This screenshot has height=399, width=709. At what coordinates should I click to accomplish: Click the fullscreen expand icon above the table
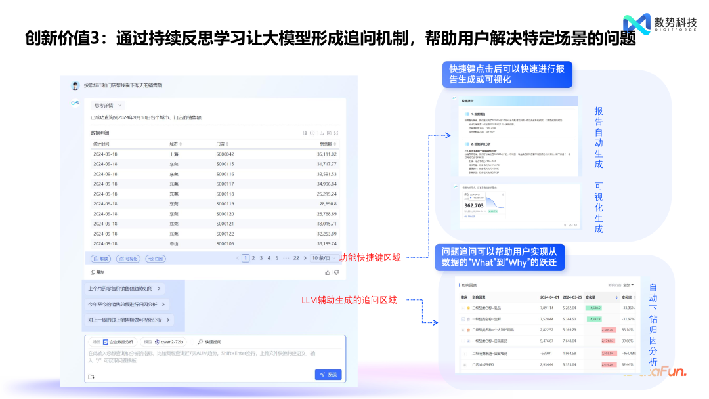click(336, 133)
